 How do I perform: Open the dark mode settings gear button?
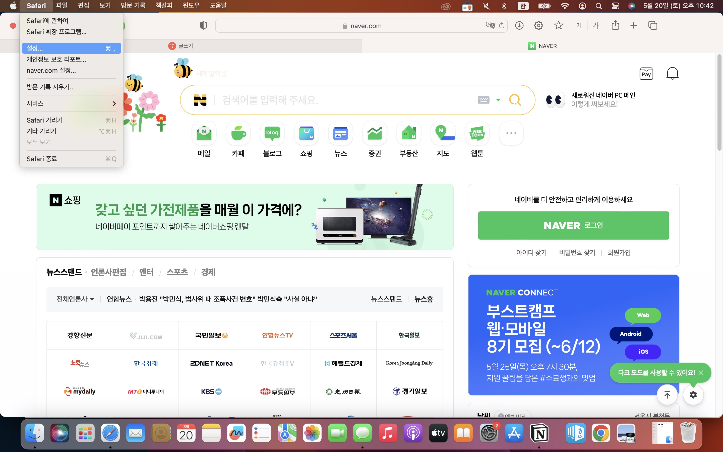coord(693,394)
